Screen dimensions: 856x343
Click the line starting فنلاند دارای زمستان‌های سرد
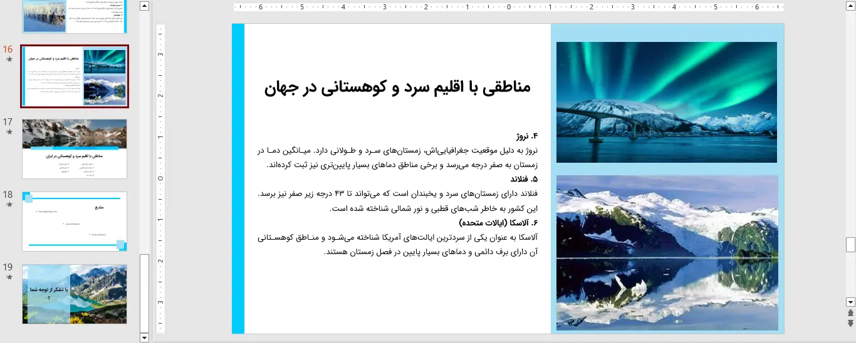pyautogui.click(x=399, y=194)
